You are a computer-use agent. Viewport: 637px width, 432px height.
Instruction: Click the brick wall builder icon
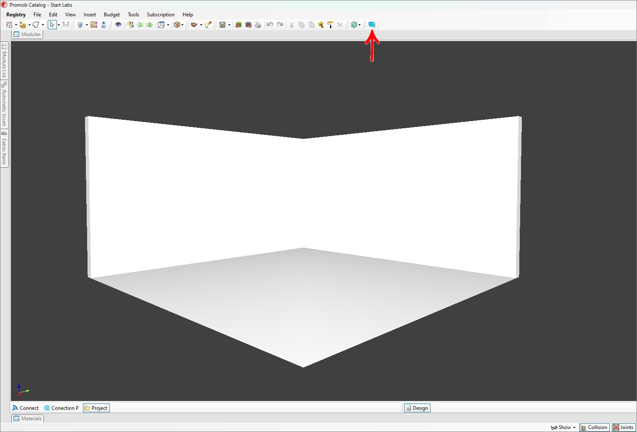pyautogui.click(x=23, y=25)
